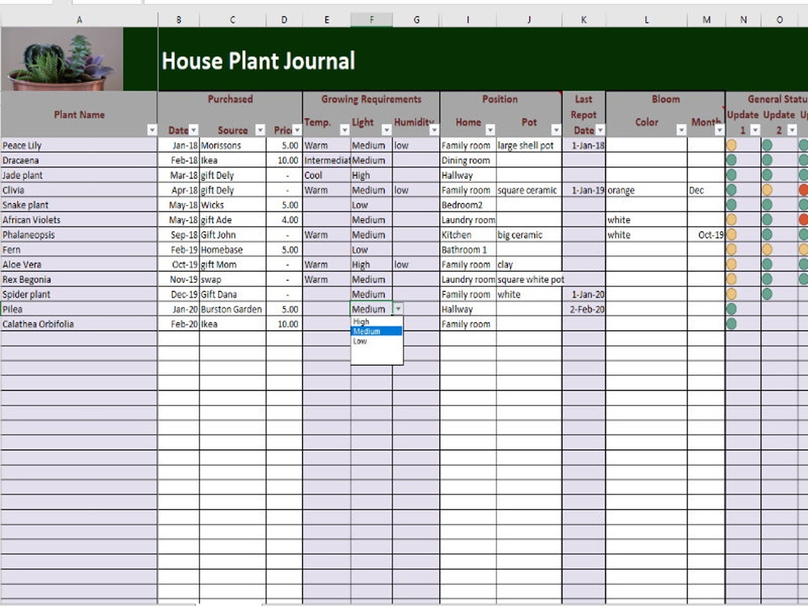
Task: Open the in-cell Light dropdown beside Pilea's Medium value
Action: tap(398, 309)
